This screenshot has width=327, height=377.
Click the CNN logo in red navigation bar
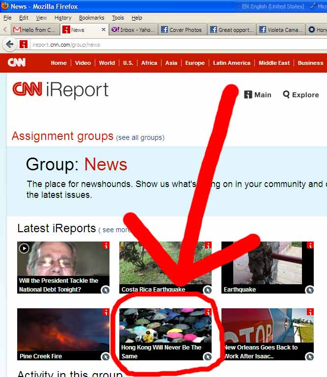(x=17, y=62)
